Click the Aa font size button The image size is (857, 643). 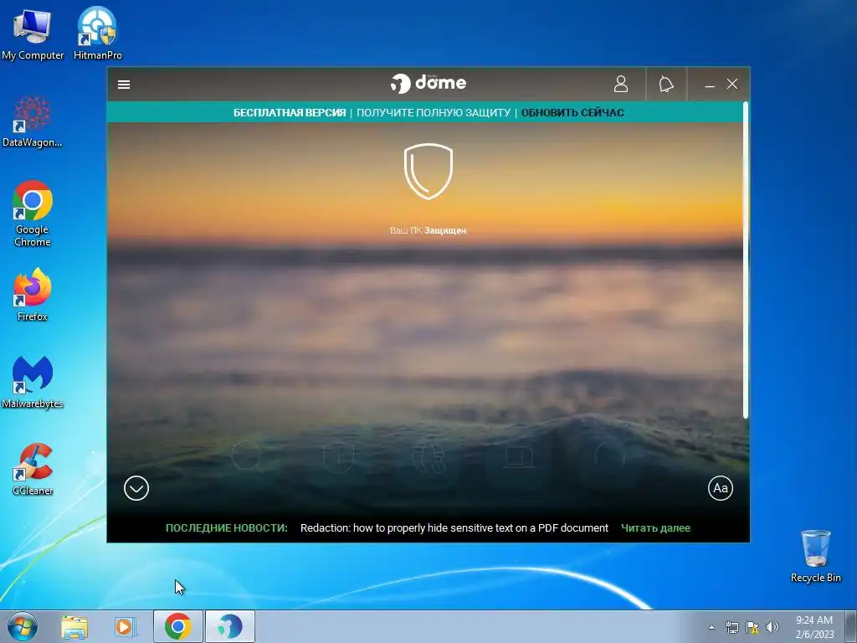[x=721, y=488]
